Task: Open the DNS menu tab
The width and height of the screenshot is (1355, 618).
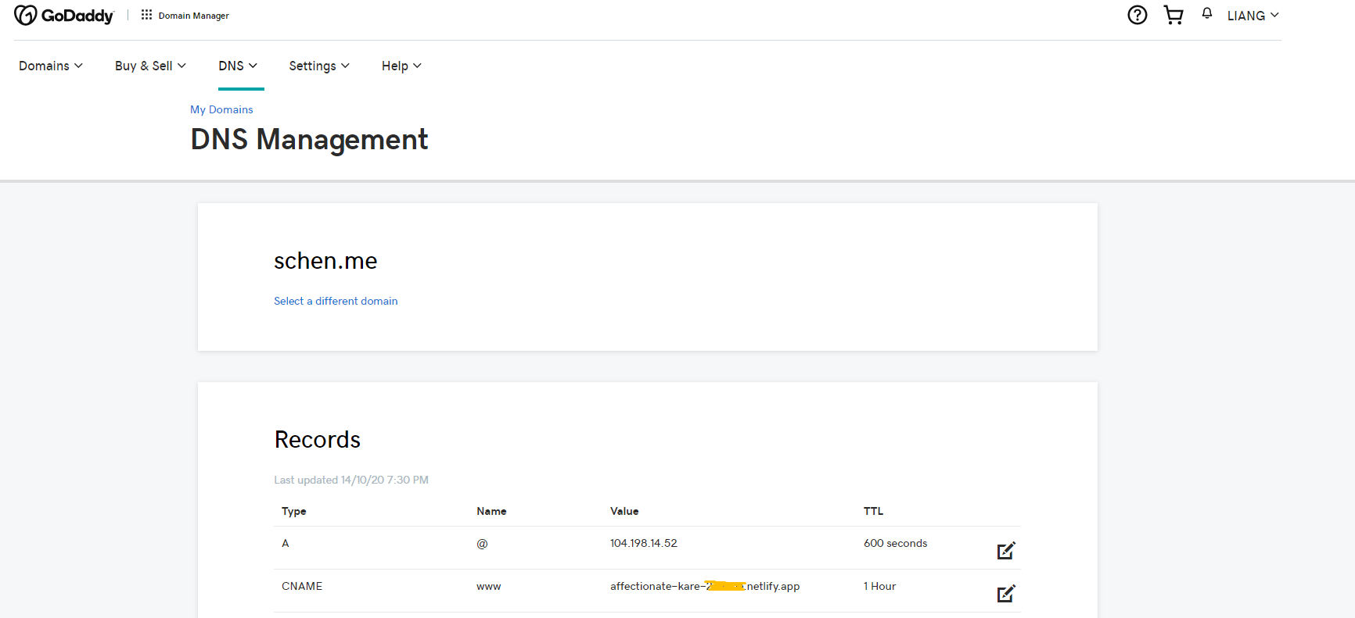Action: tap(238, 66)
